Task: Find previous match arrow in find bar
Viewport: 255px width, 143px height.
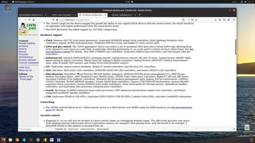Action: pyautogui.click(x=48, y=129)
